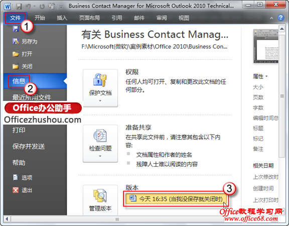Open Word Help question mark icon
Viewport: 289px width, 226px height.
coord(280,18)
